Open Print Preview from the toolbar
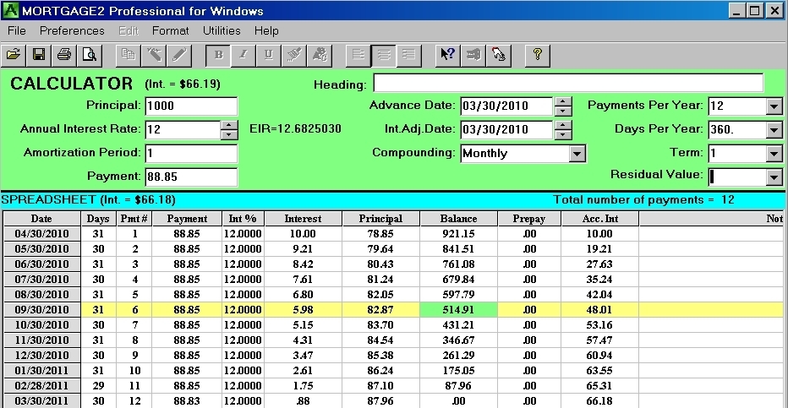 tap(89, 54)
